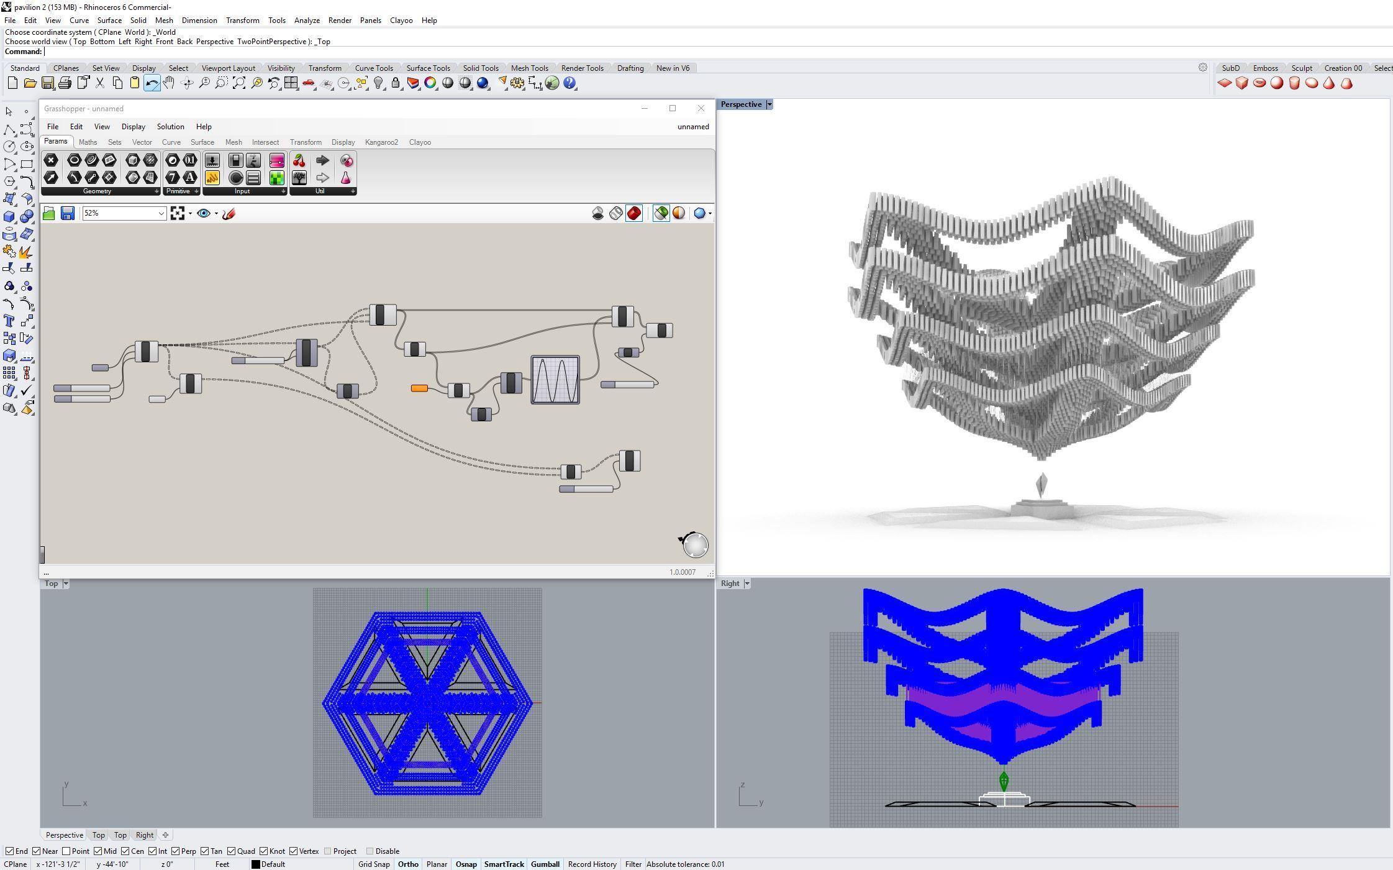
Task: Click the Zoom Extents icon
Action: point(238,83)
